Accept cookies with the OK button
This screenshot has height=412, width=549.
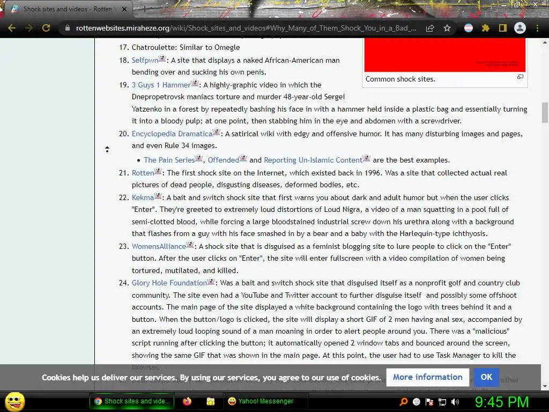[486, 377]
